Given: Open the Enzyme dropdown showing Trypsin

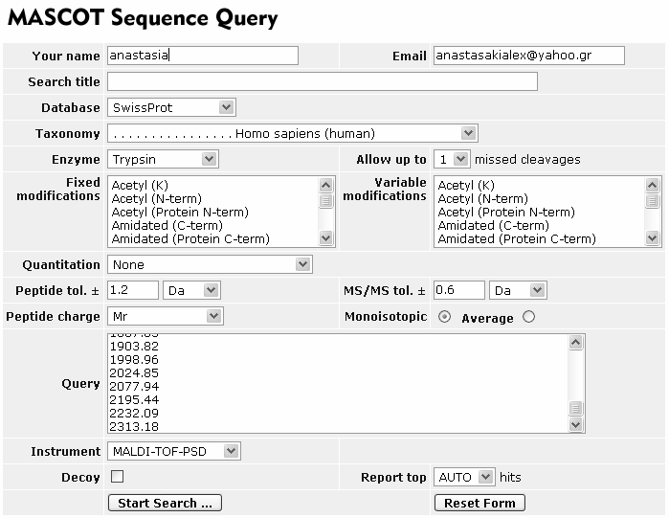Looking at the screenshot, I should (163, 159).
